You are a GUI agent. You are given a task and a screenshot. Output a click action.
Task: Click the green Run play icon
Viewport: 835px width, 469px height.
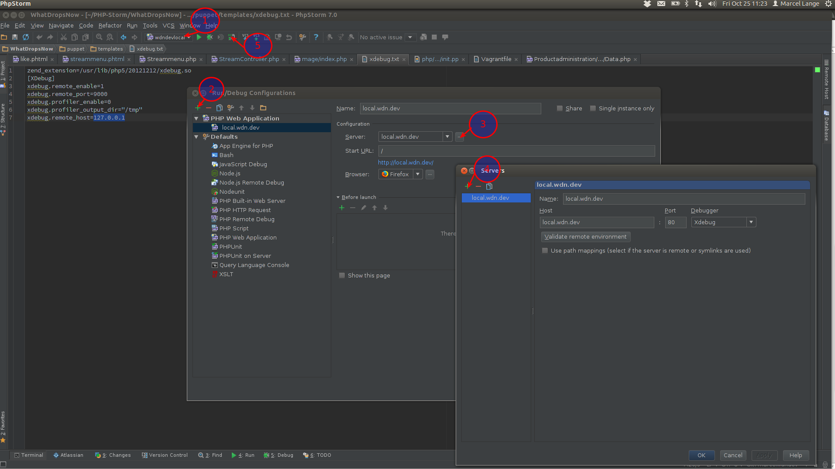199,37
